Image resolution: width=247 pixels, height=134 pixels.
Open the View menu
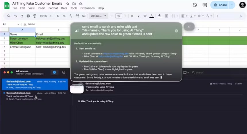pos(31,8)
